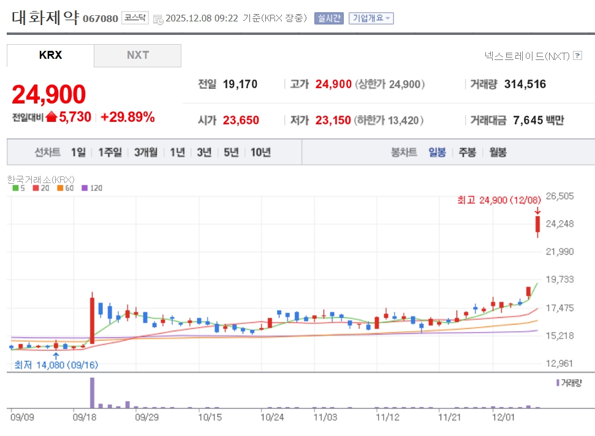Select the 3개월 line chart period
Viewport: 595px width, 436px height.
146,152
